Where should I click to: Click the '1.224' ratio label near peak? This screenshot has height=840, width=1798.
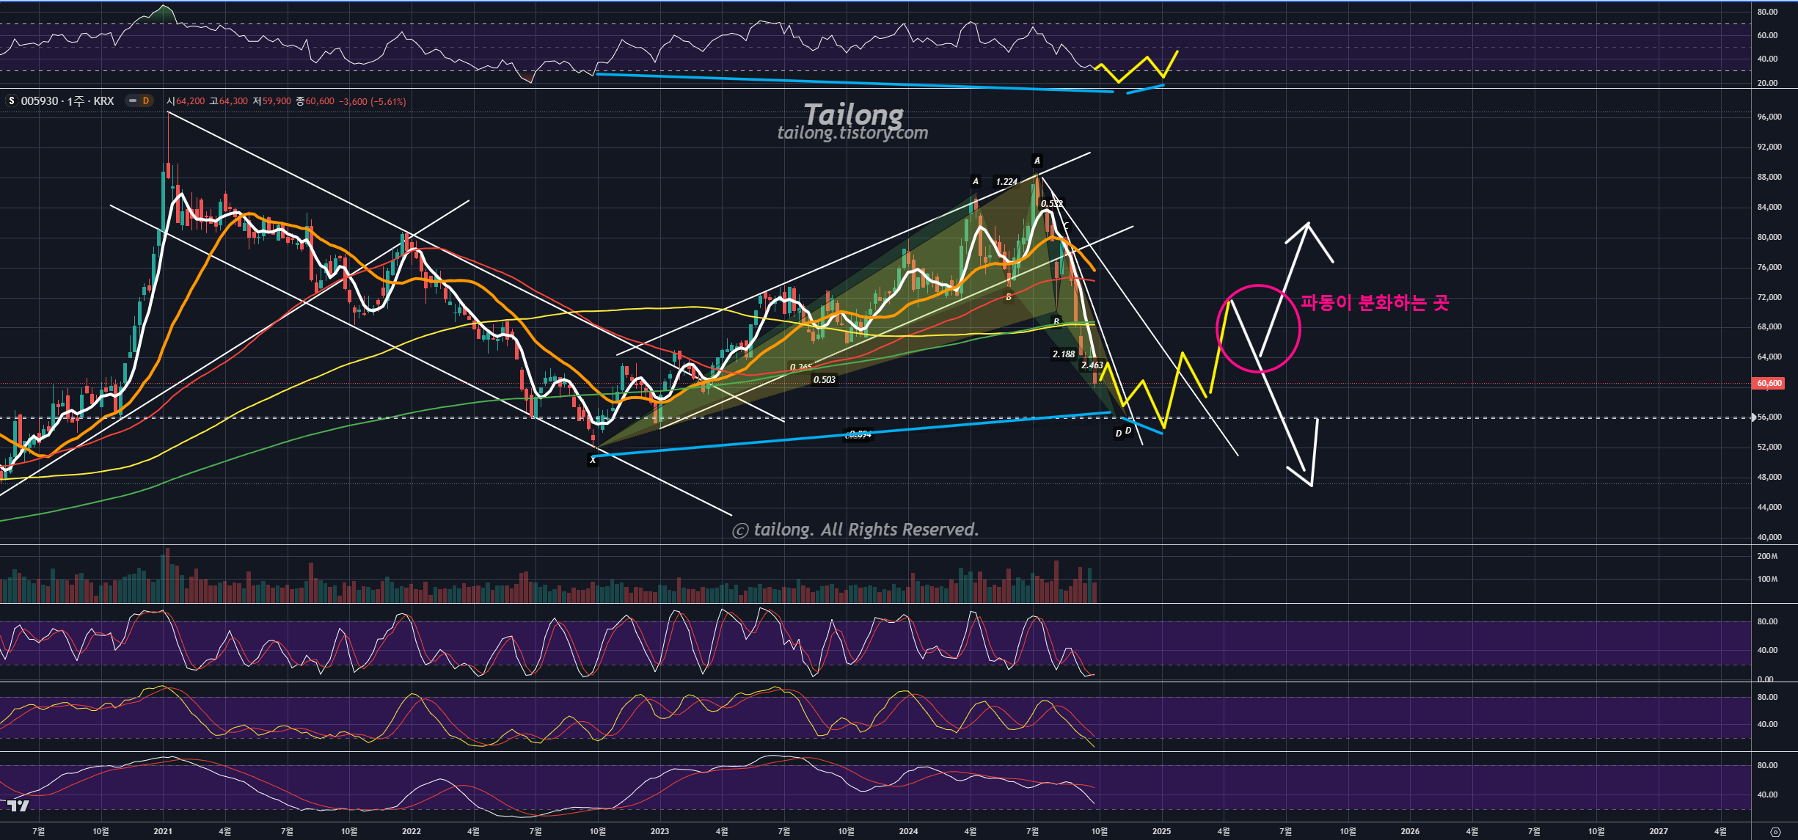[x=1006, y=181]
